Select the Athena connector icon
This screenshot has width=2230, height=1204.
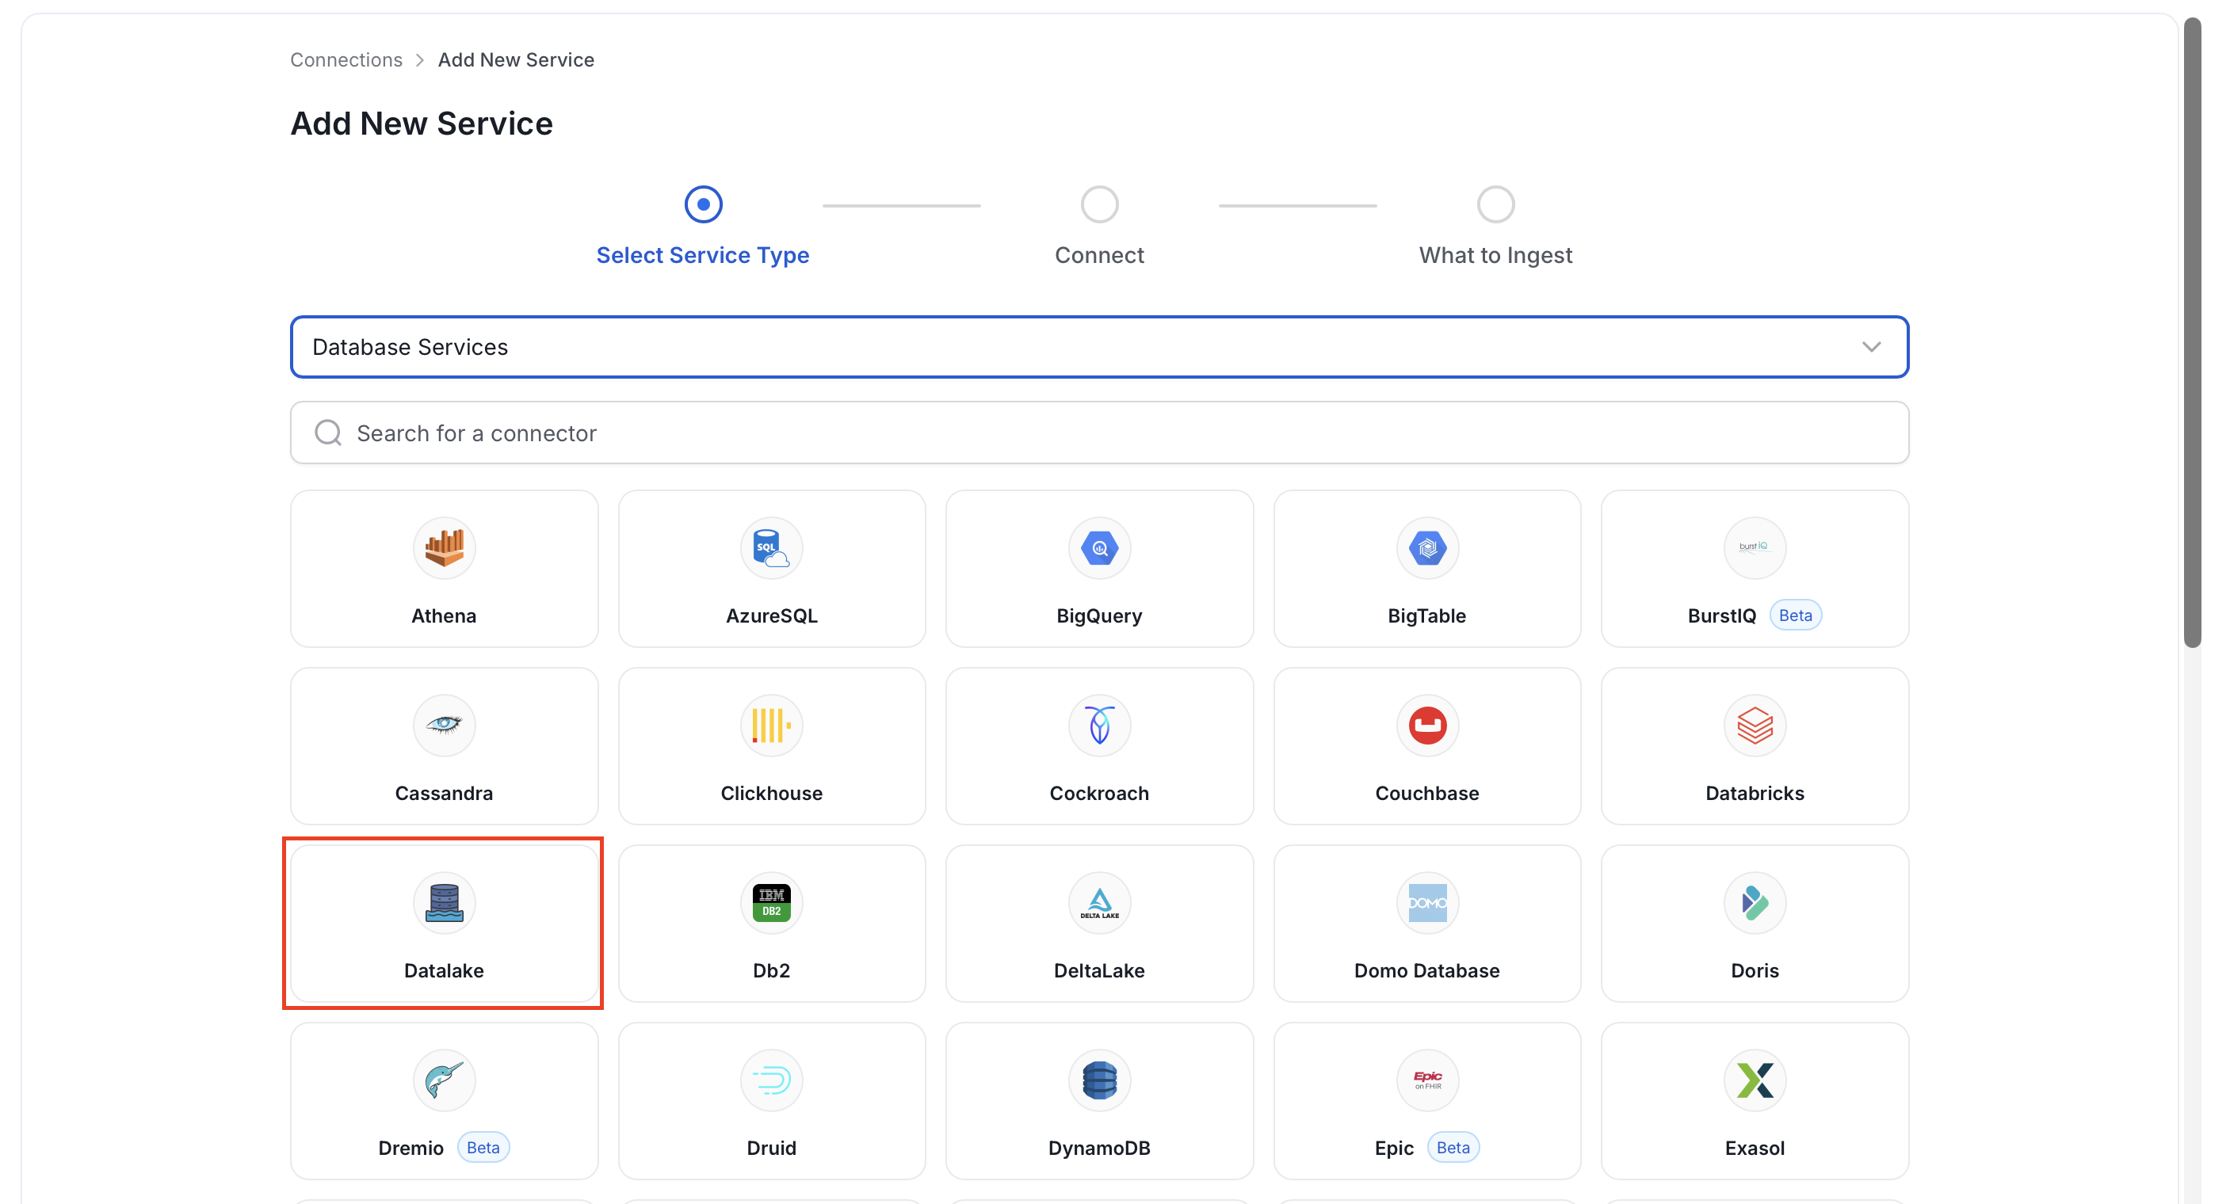[x=444, y=548]
